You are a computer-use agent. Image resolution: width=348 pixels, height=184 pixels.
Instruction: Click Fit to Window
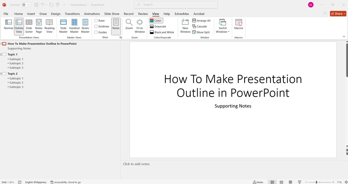[x=140, y=26]
